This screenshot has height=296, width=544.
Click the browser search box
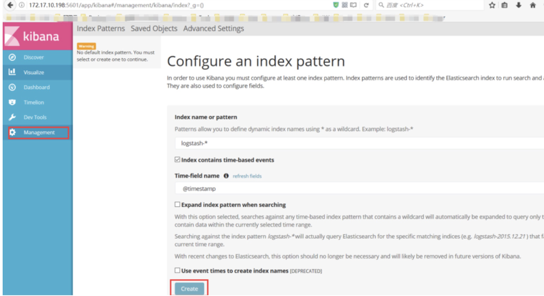point(430,5)
